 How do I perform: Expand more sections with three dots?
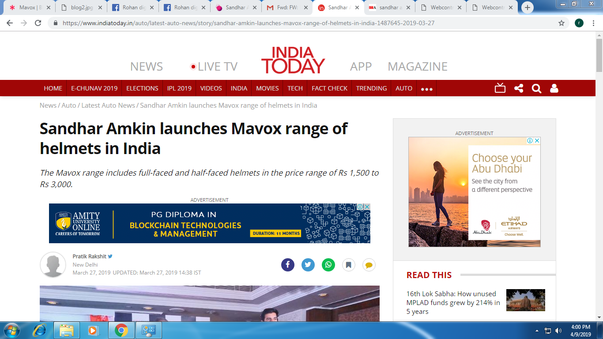426,89
